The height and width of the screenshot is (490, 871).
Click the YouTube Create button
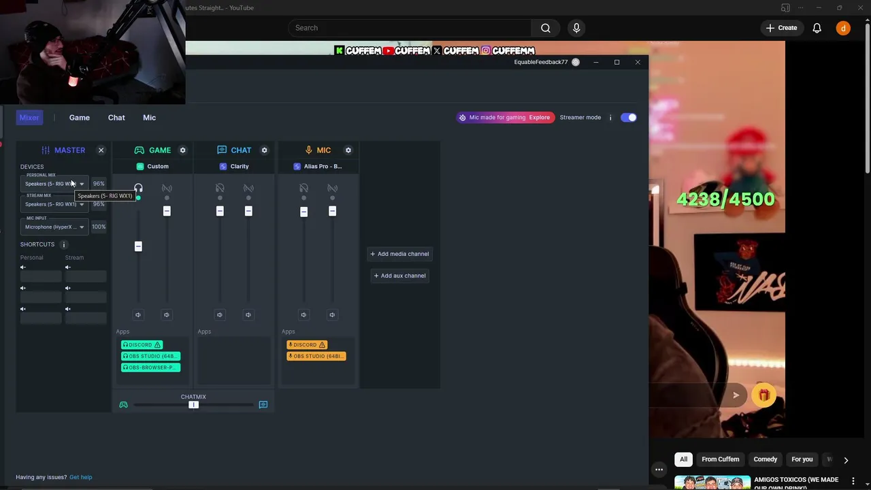pyautogui.click(x=780, y=28)
